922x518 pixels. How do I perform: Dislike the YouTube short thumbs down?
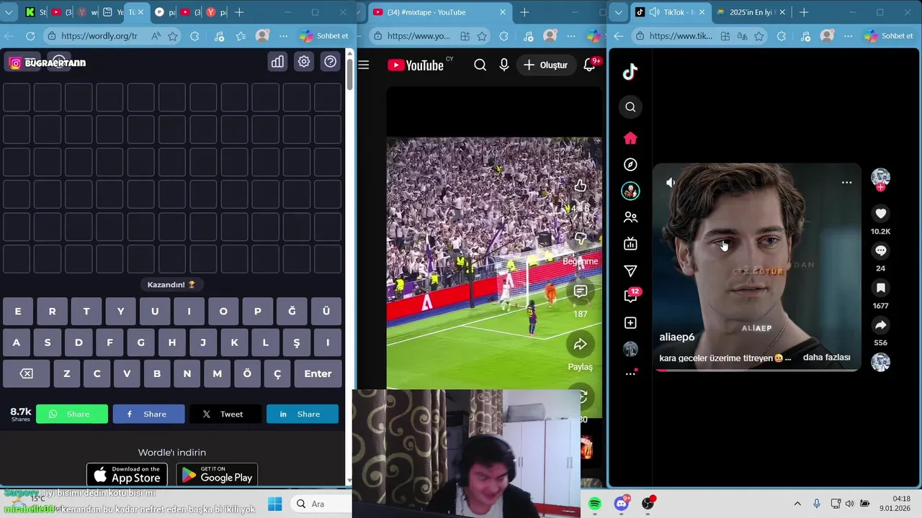tap(580, 239)
